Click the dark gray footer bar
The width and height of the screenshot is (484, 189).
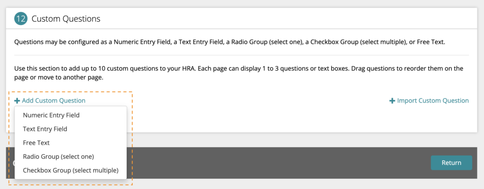[x=278, y=163]
